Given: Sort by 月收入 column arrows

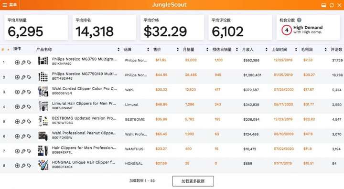Looking at the screenshot, I should point(266,50).
